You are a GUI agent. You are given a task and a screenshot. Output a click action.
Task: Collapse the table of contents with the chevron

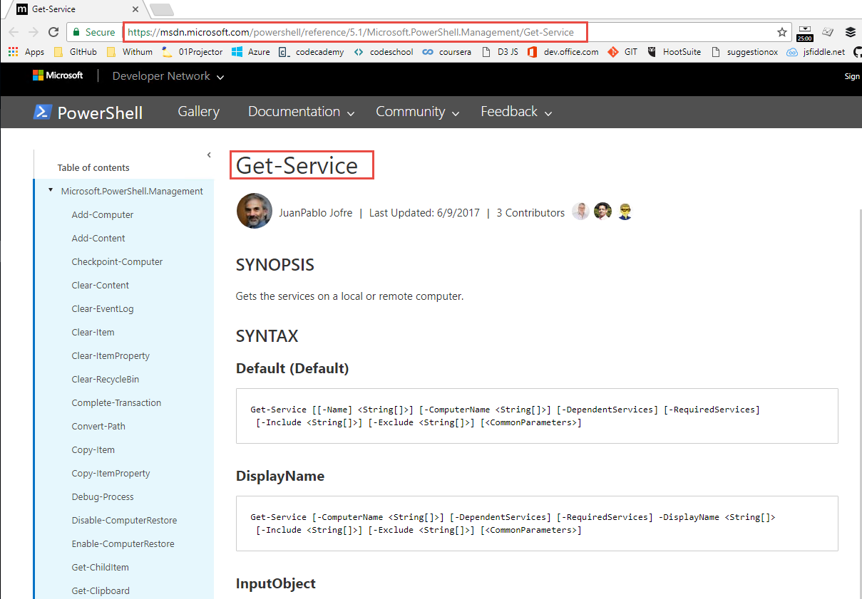tap(209, 155)
